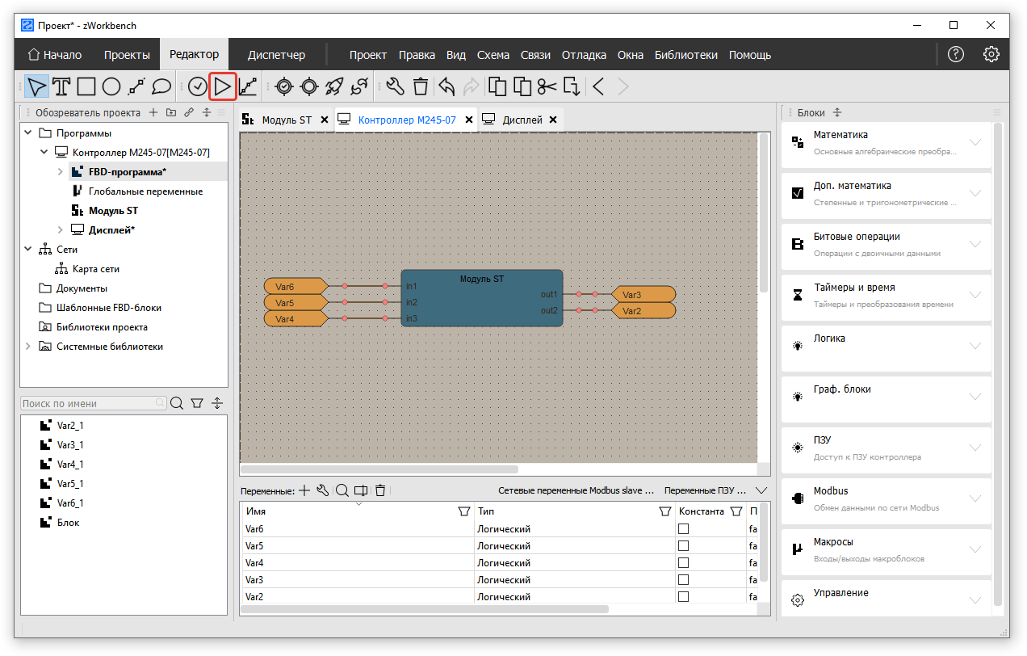1027x656 pixels.
Task: Click the Поиск по имени search field
Action: click(93, 403)
